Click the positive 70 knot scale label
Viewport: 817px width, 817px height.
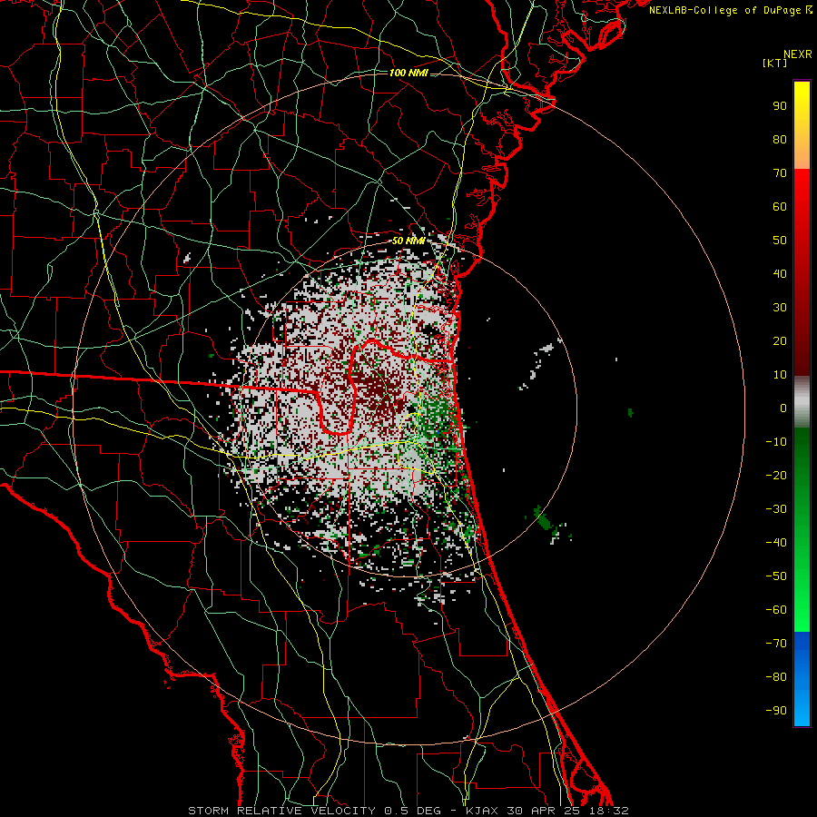click(780, 173)
